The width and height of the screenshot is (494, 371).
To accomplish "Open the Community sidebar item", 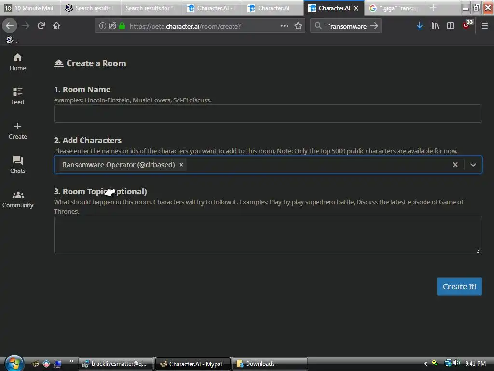I will (x=18, y=200).
